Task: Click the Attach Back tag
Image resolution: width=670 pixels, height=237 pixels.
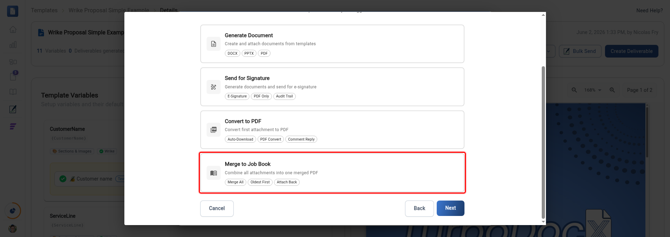Action: (x=287, y=182)
